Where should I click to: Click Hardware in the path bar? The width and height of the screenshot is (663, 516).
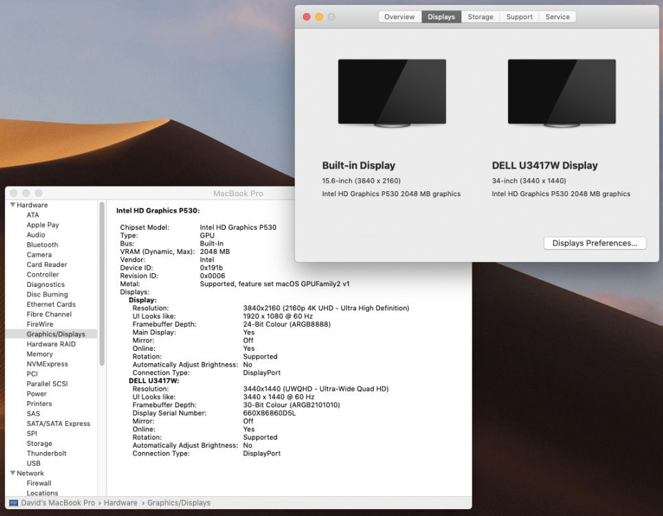click(x=120, y=503)
